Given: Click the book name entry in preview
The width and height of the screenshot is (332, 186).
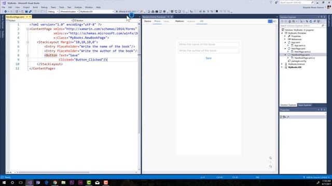Looking at the screenshot, I should pos(209,44).
